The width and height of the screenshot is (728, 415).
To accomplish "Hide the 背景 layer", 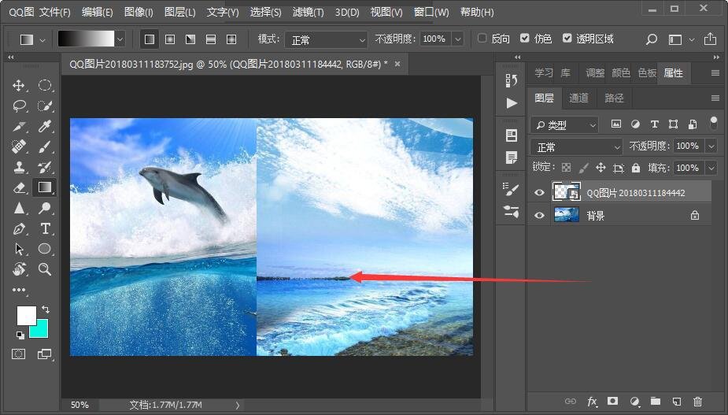I will [x=539, y=215].
